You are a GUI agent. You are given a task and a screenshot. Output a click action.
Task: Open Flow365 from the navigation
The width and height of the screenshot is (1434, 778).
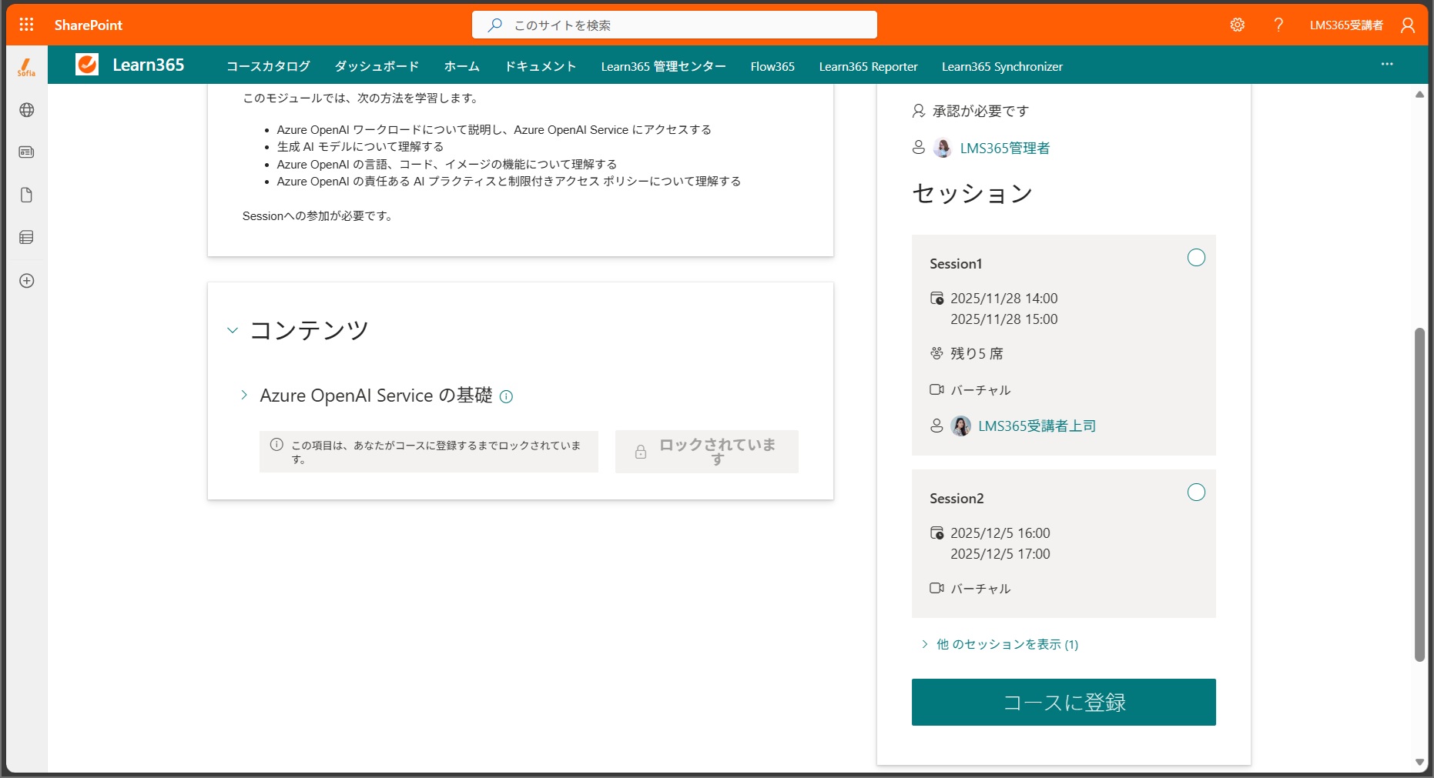coord(772,66)
